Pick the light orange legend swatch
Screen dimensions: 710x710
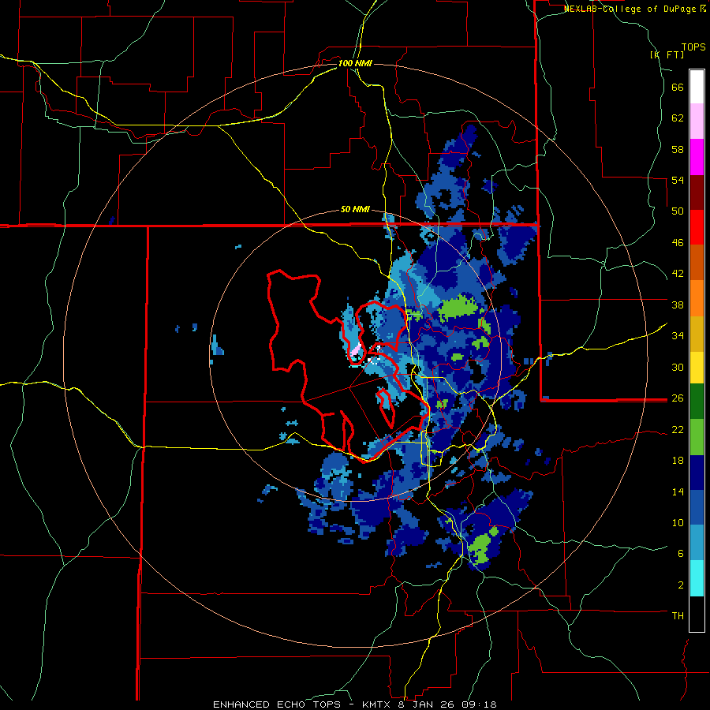697,298
